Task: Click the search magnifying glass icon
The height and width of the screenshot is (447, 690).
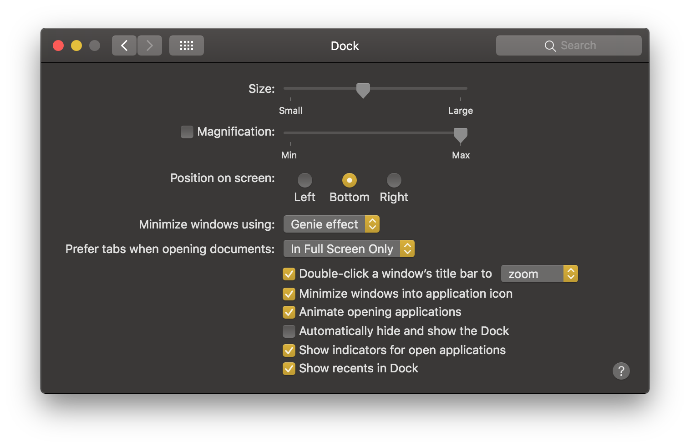Action: [x=550, y=46]
